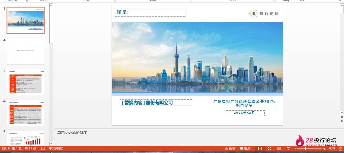The image size is (344, 153).
Task: Open Reading view icon
Action: [x=279, y=148]
